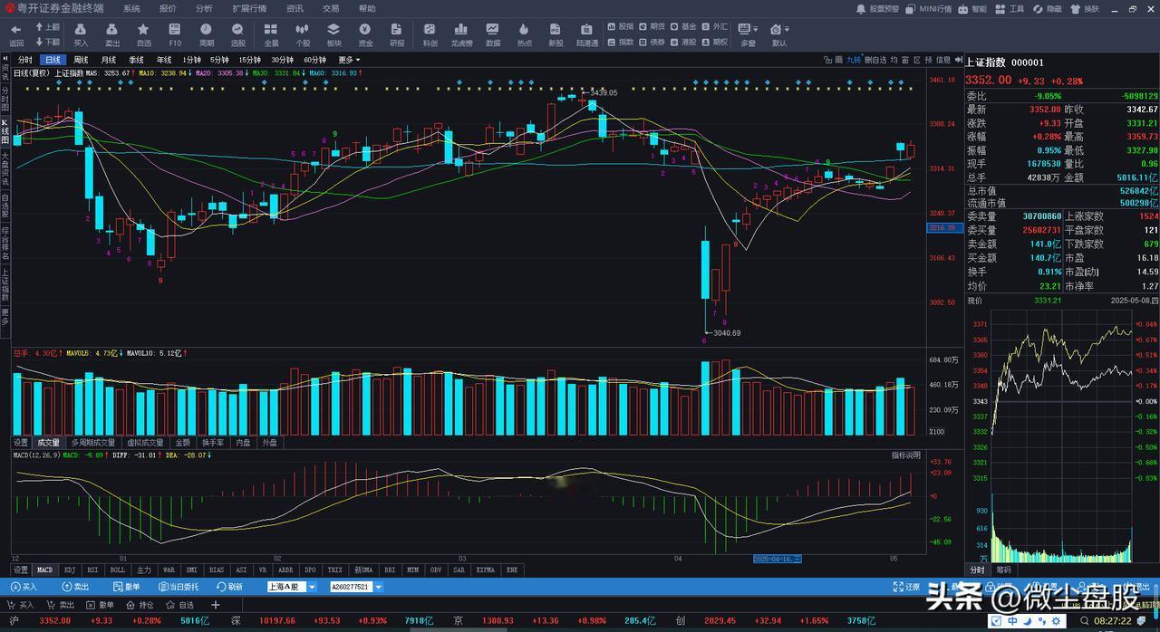Select the 5分钟 five-minute period
This screenshot has width=1160, height=632.
219,60
